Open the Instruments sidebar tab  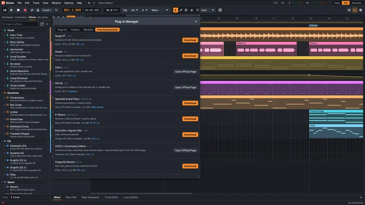(x=21, y=17)
